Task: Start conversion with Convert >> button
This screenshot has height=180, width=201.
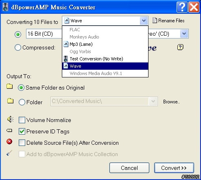Action: [174, 168]
